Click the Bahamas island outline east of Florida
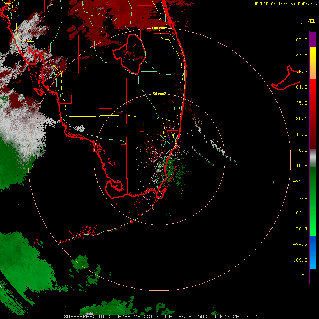Image resolution: width=319 pixels, height=319 pixels. pyautogui.click(x=286, y=78)
